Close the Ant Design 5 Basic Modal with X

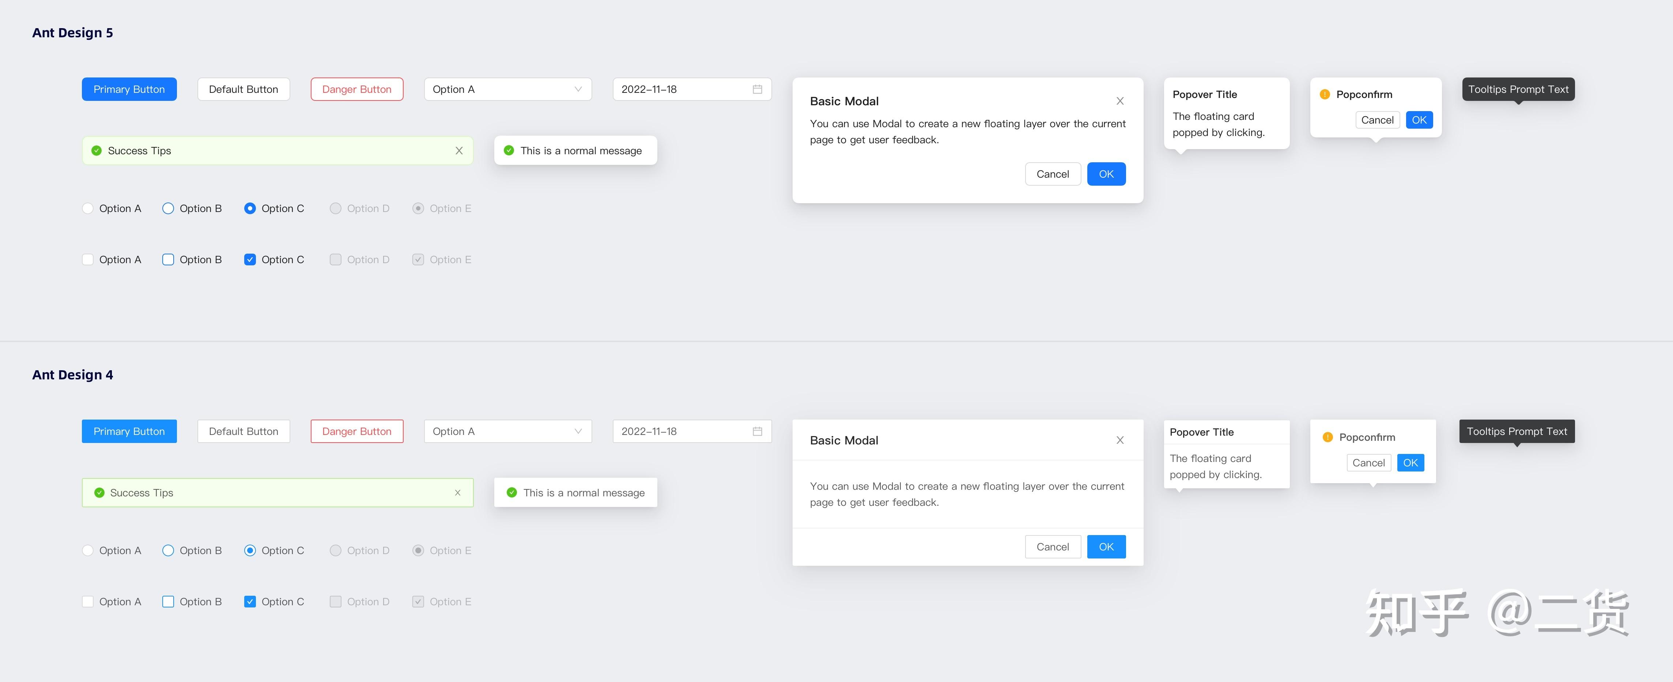[x=1120, y=101]
